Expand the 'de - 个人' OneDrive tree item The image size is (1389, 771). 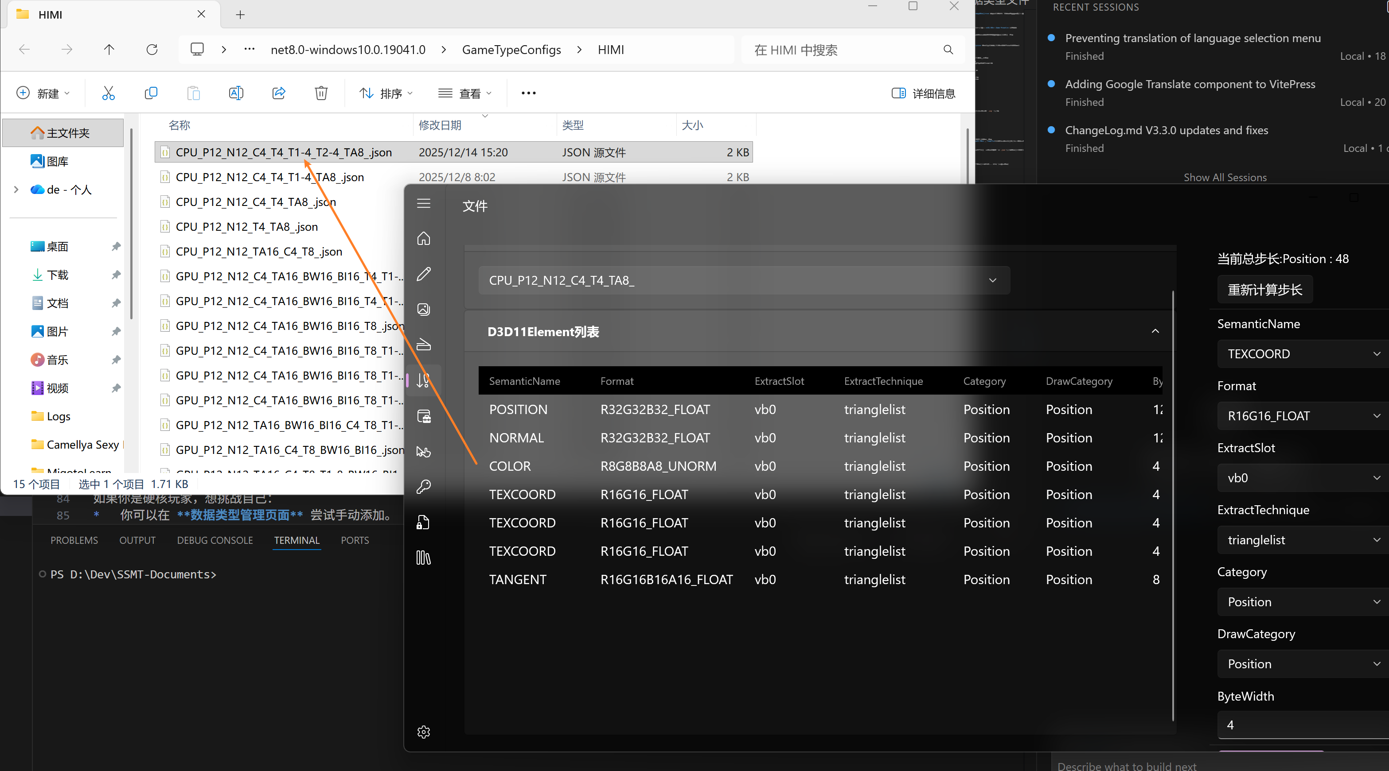16,190
